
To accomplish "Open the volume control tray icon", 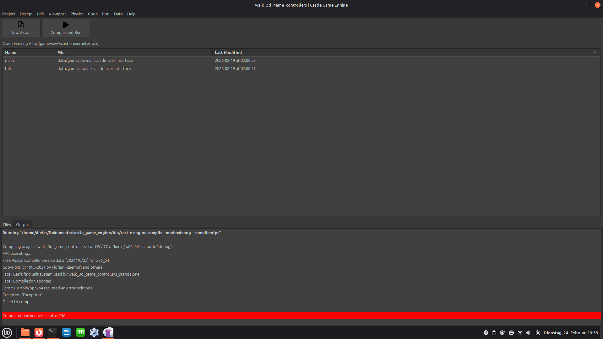I will [529, 333].
